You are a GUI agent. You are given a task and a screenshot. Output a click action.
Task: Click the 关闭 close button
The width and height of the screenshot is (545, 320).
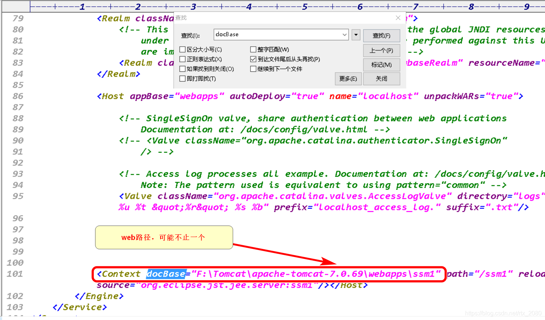point(381,79)
